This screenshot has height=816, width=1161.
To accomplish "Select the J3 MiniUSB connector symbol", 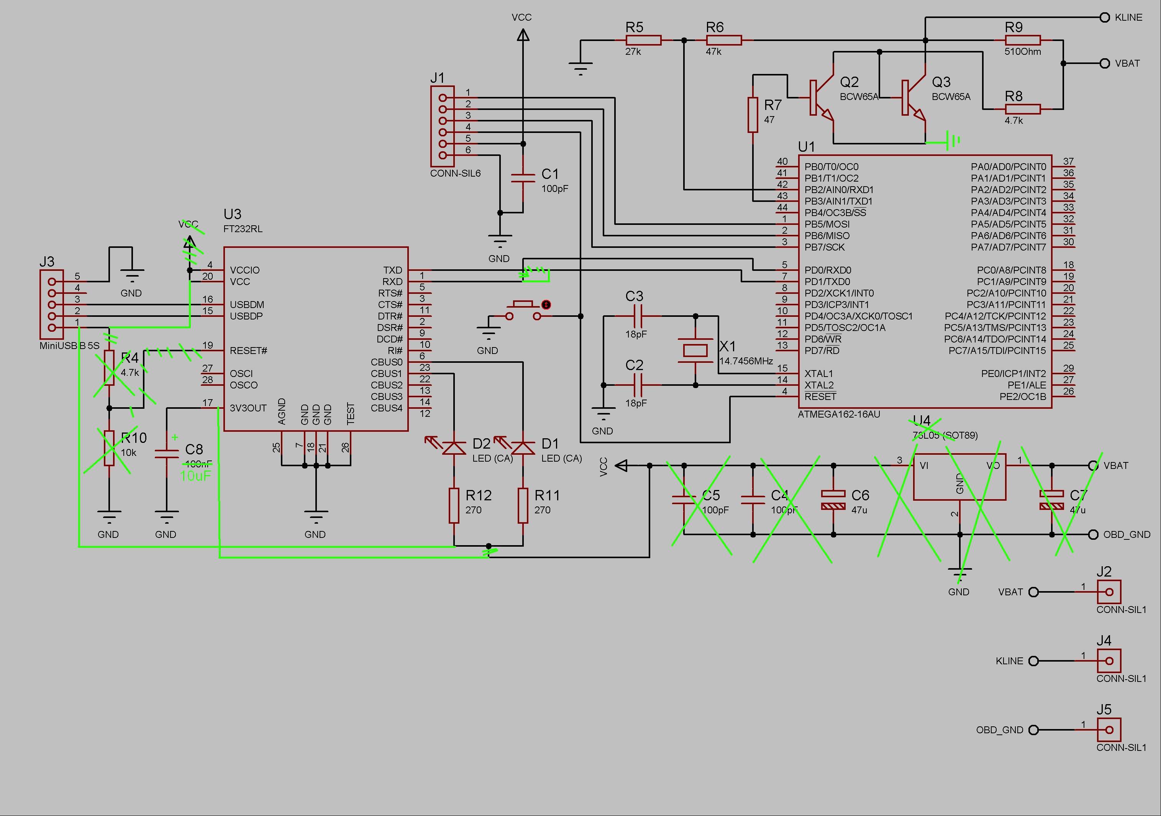I will pos(52,304).
